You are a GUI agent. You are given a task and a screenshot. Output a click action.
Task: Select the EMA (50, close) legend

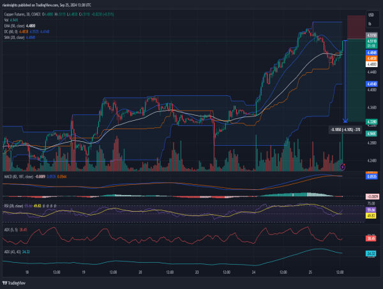coord(20,26)
